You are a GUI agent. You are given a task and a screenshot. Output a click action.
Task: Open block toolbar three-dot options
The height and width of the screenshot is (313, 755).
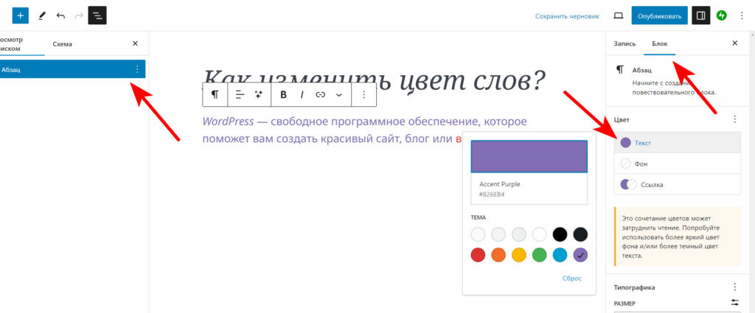coord(364,95)
